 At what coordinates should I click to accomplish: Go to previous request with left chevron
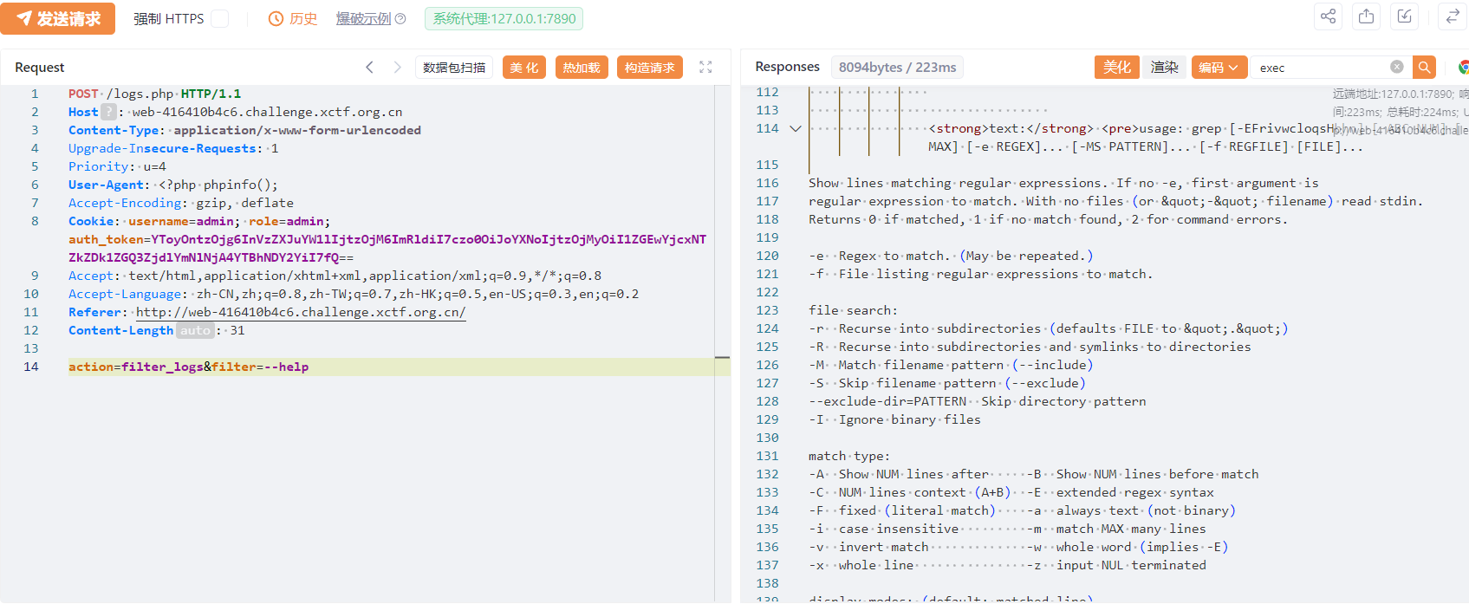369,67
